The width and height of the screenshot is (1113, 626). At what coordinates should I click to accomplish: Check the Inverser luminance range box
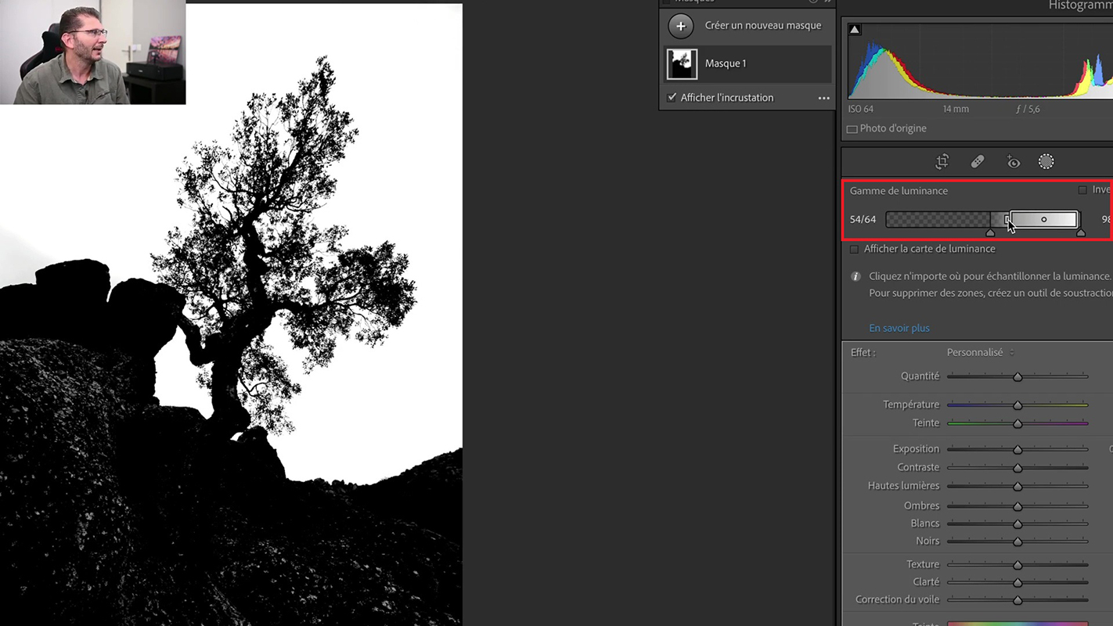pyautogui.click(x=1082, y=190)
